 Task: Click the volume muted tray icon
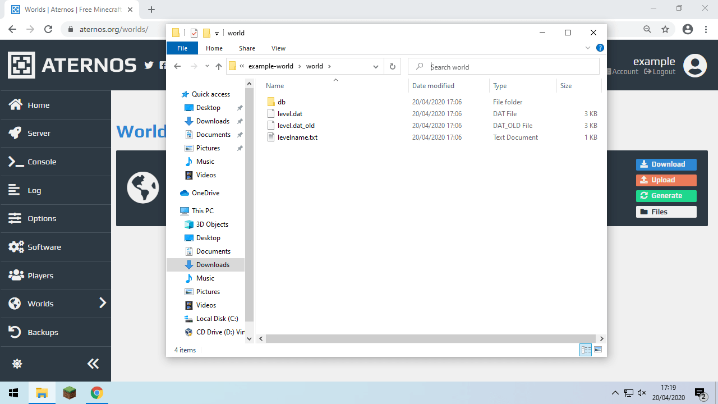coord(642,393)
